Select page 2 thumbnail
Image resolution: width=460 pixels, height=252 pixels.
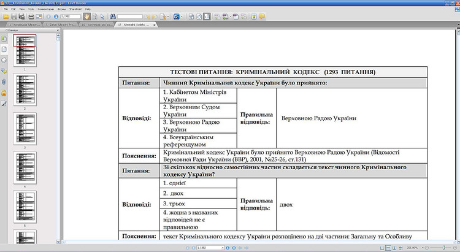25,90
